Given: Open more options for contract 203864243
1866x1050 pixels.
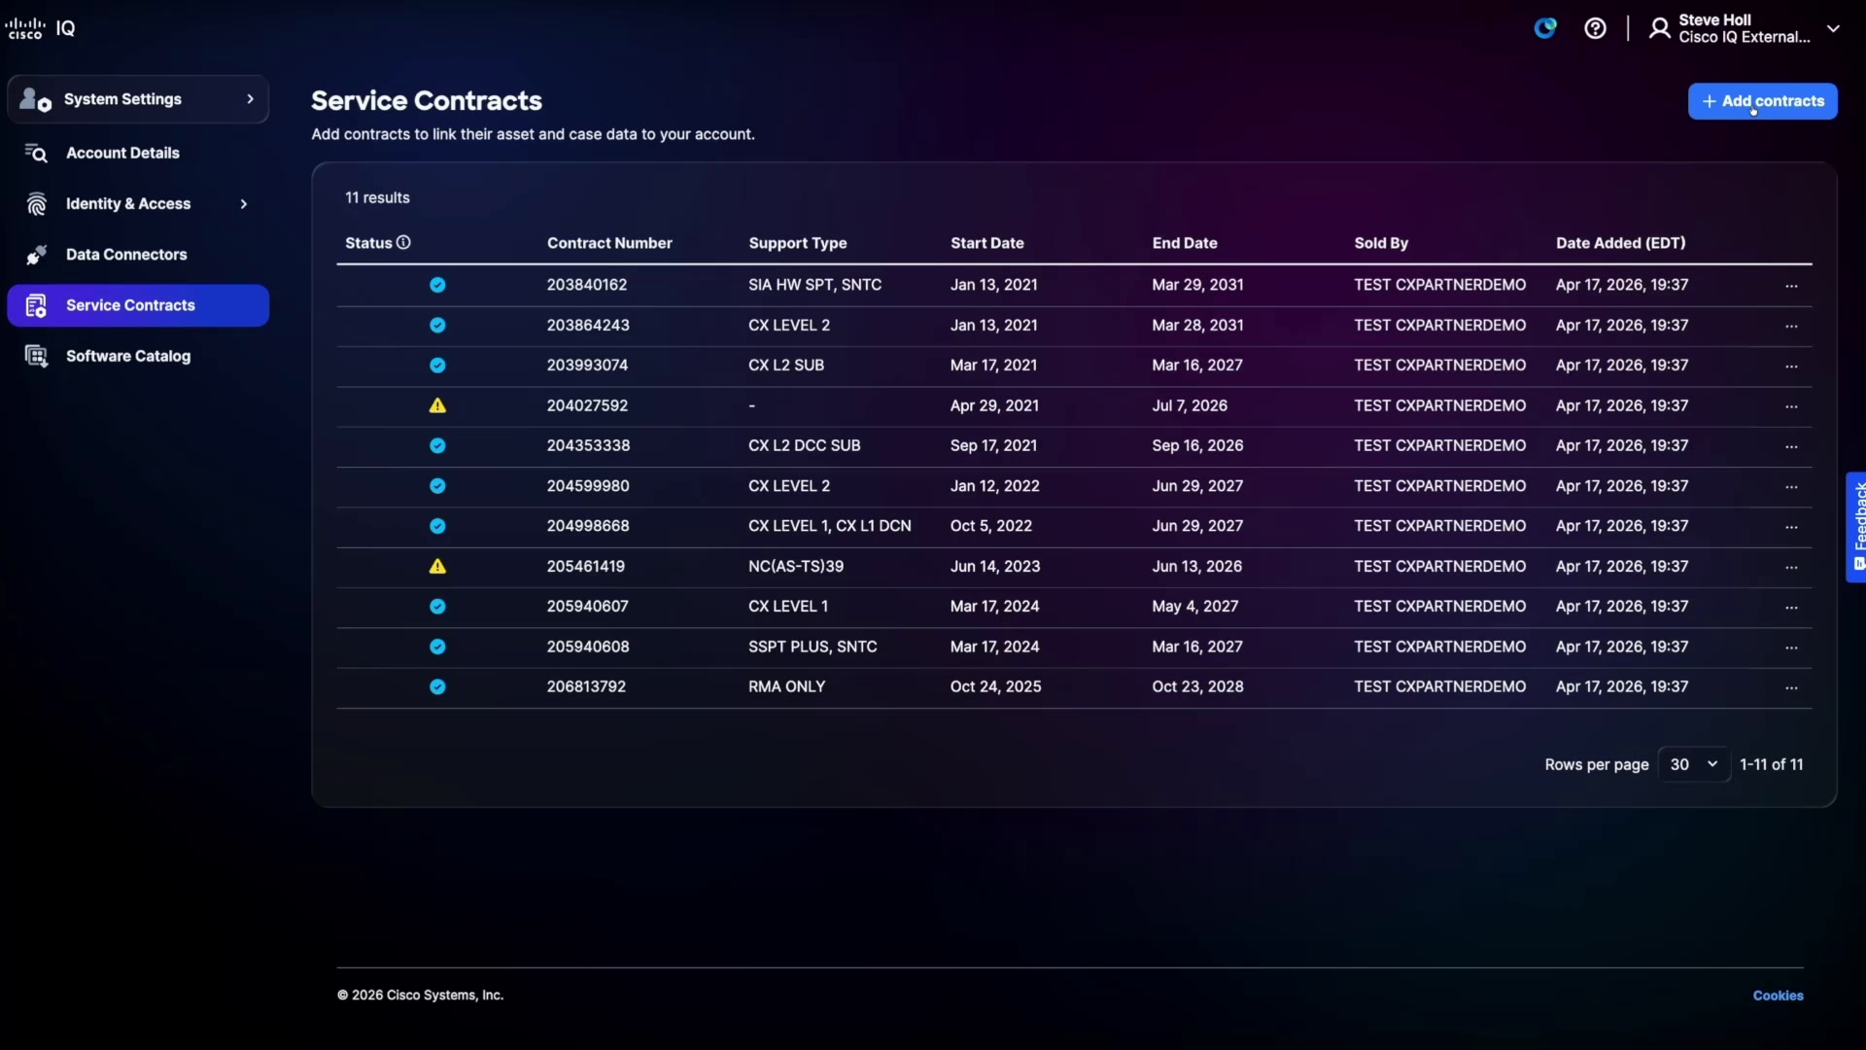Looking at the screenshot, I should click(x=1791, y=326).
